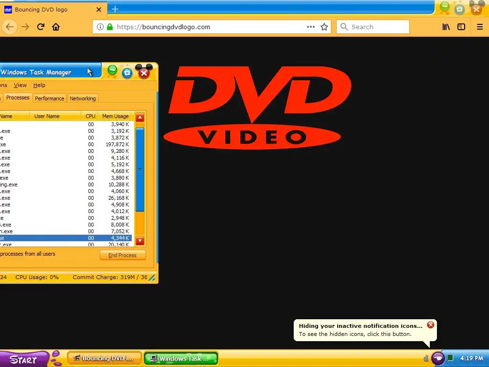The width and height of the screenshot is (489, 367).
Task: Click Commit Charge status bar entry
Action: (x=110, y=277)
